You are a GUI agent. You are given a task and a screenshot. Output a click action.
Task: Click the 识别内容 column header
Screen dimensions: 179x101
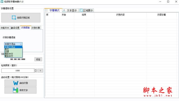click(120, 15)
